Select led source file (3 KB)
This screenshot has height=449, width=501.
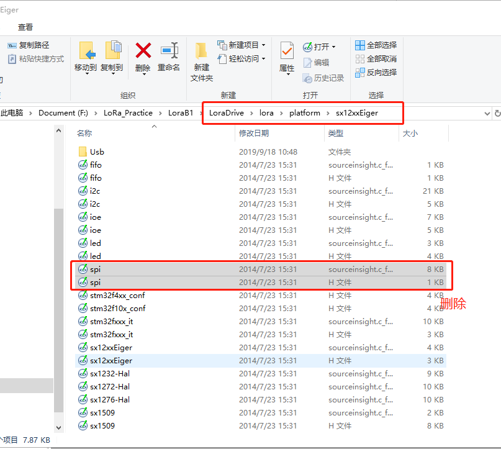tap(261, 243)
